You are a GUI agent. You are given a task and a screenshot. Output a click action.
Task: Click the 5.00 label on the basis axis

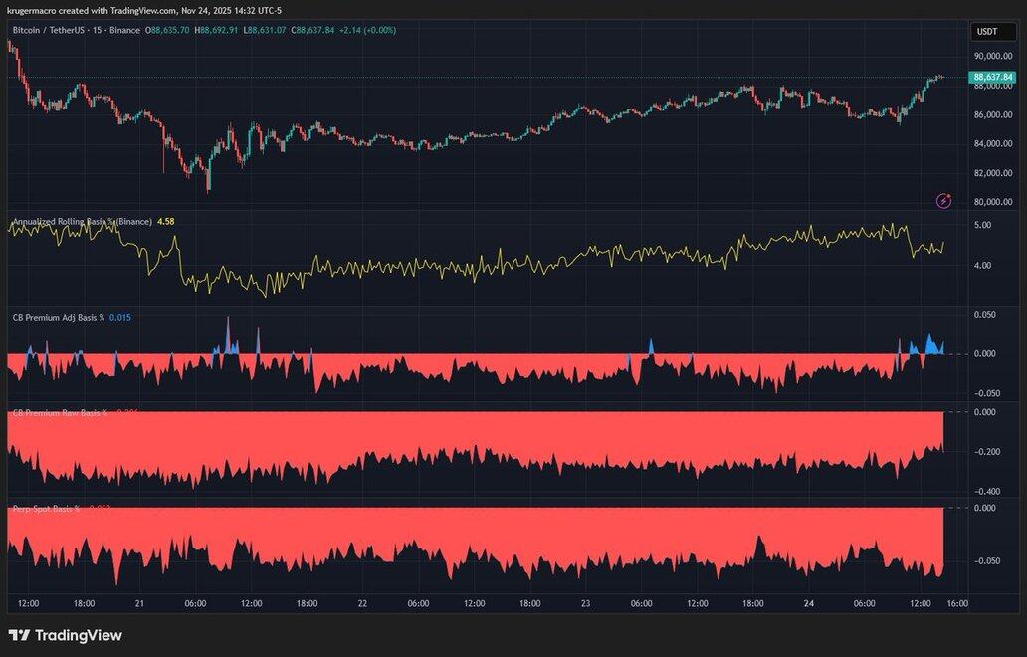[x=982, y=226]
